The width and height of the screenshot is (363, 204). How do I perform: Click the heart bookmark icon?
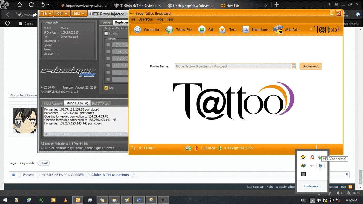pyautogui.click(x=8, y=23)
